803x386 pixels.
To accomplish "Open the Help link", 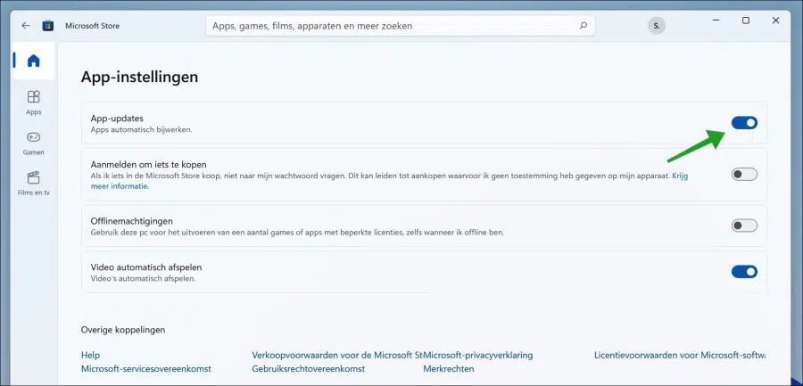I will pyautogui.click(x=91, y=355).
